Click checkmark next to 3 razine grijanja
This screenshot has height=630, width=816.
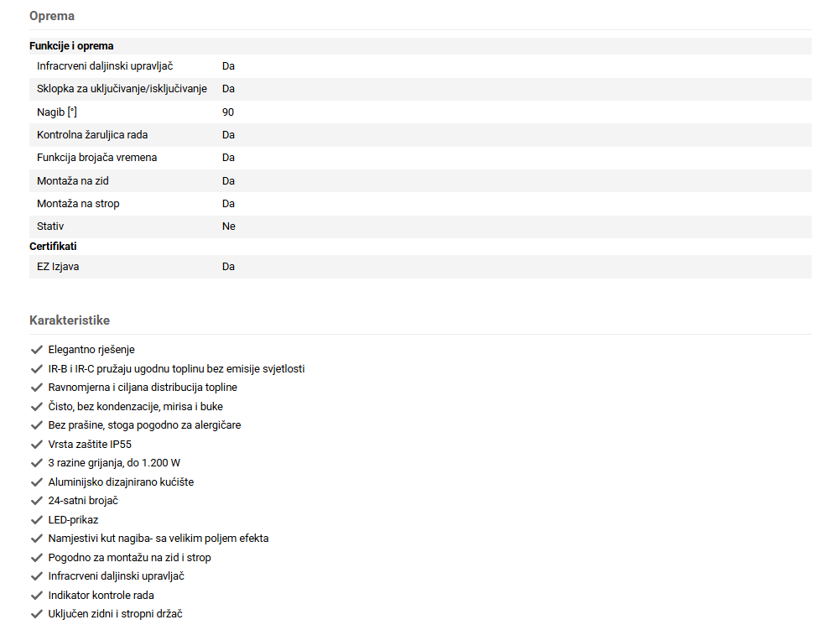pos(36,463)
